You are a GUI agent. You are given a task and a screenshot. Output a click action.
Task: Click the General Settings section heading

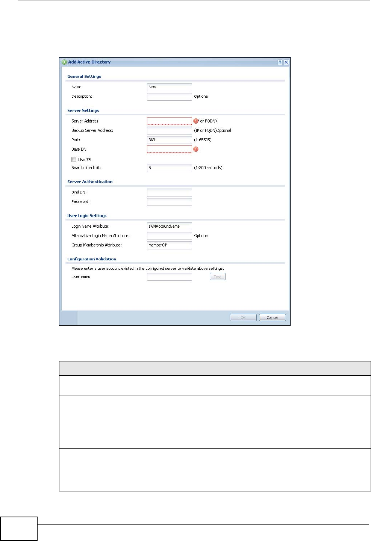(x=84, y=76)
